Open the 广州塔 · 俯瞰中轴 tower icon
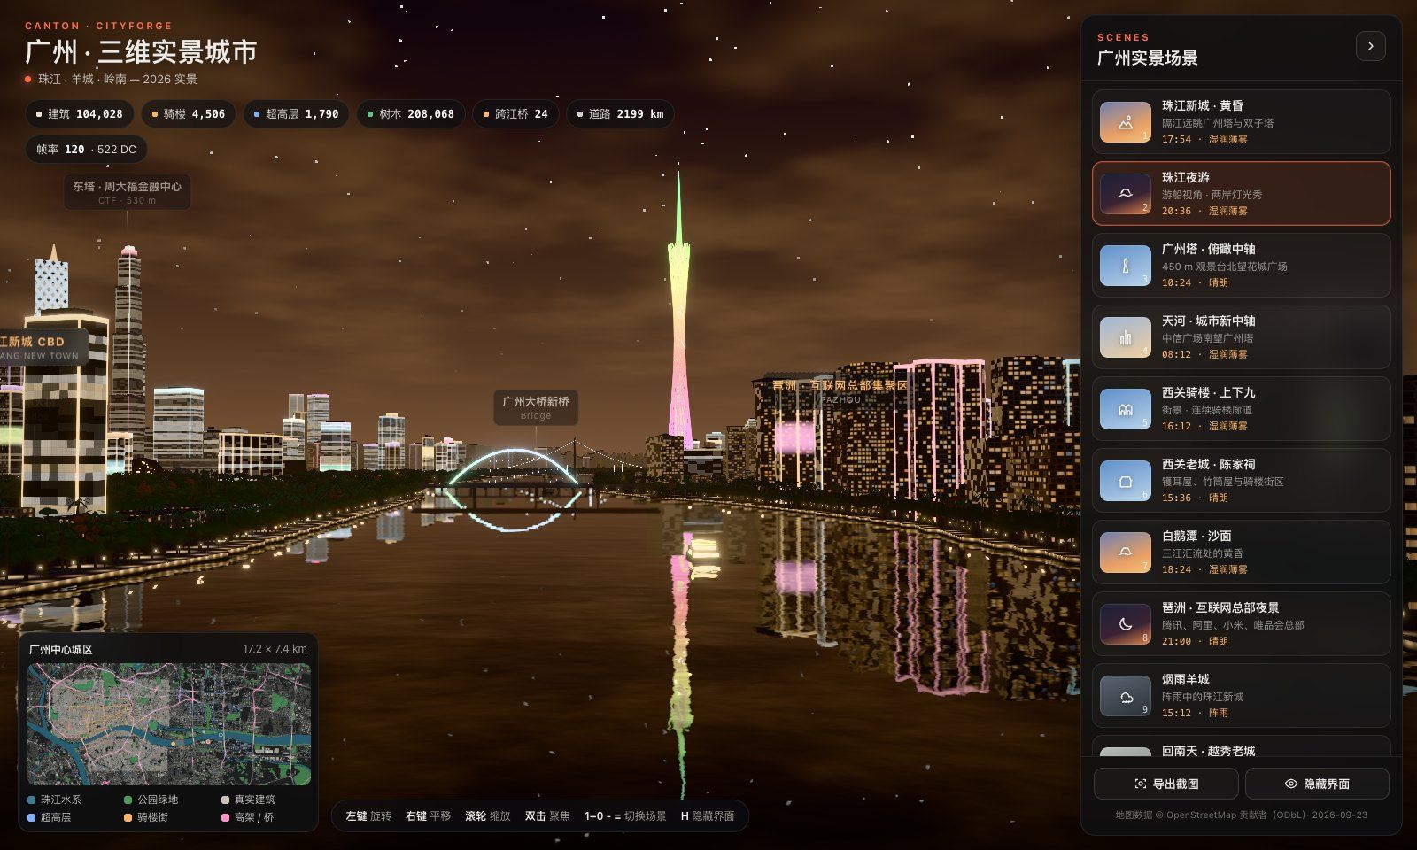The width and height of the screenshot is (1417, 850). pyautogui.click(x=1125, y=266)
